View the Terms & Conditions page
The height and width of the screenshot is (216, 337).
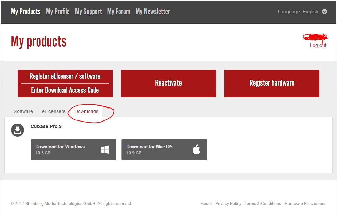tap(263, 204)
